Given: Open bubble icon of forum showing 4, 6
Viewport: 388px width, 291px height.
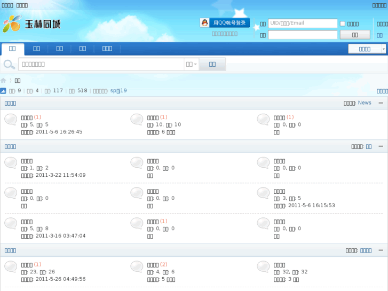Looking at the screenshot, I should (x=137, y=267).
